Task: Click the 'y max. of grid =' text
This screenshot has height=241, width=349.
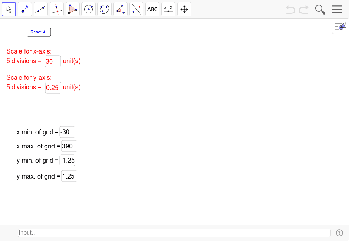Action: 39,176
